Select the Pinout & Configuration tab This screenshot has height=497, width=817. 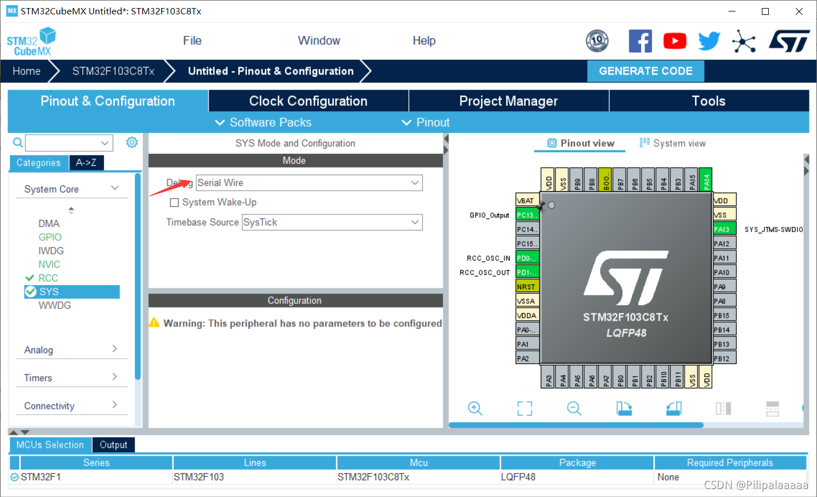pyautogui.click(x=108, y=101)
